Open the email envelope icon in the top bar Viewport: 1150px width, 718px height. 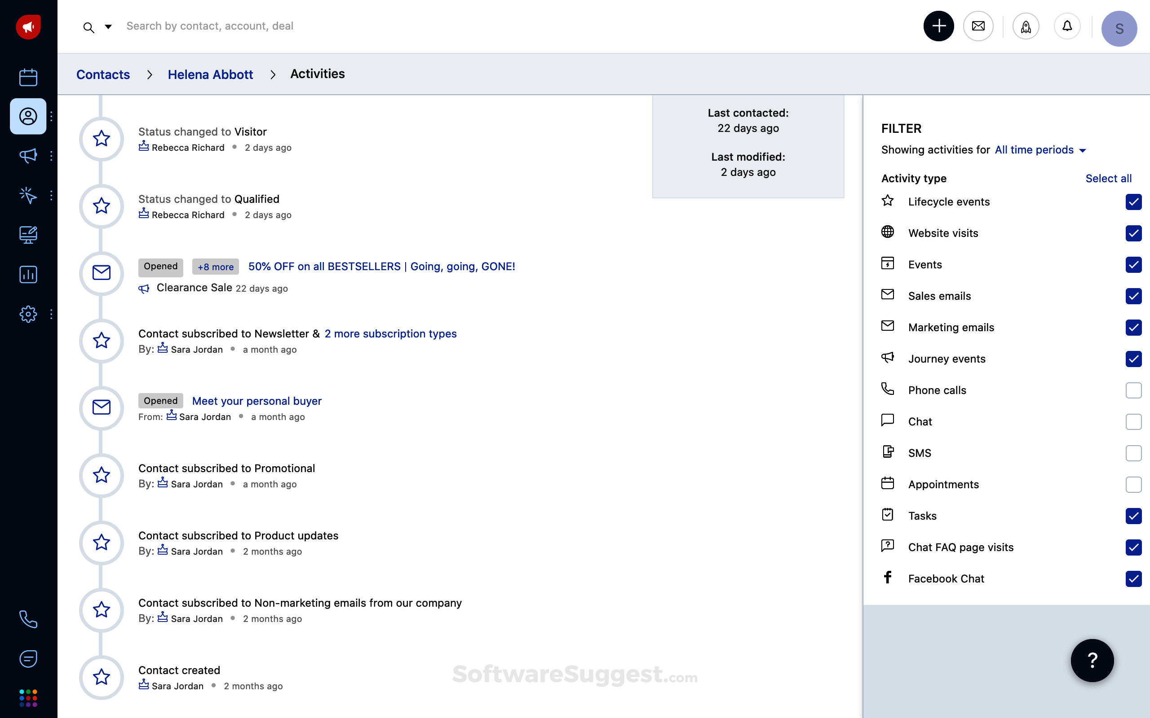click(x=978, y=26)
